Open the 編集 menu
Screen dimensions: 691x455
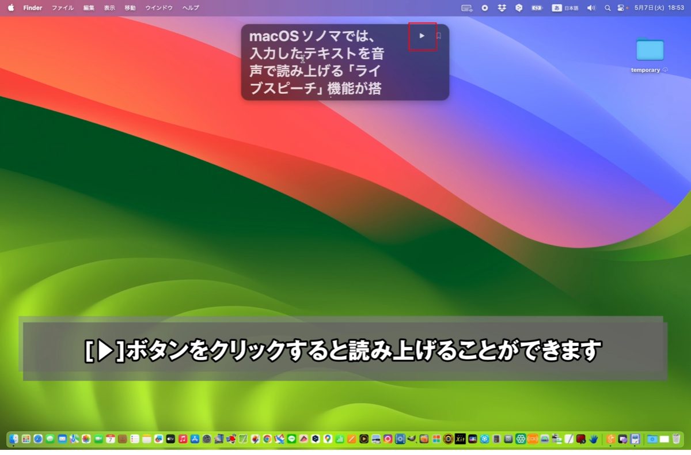[x=89, y=8]
